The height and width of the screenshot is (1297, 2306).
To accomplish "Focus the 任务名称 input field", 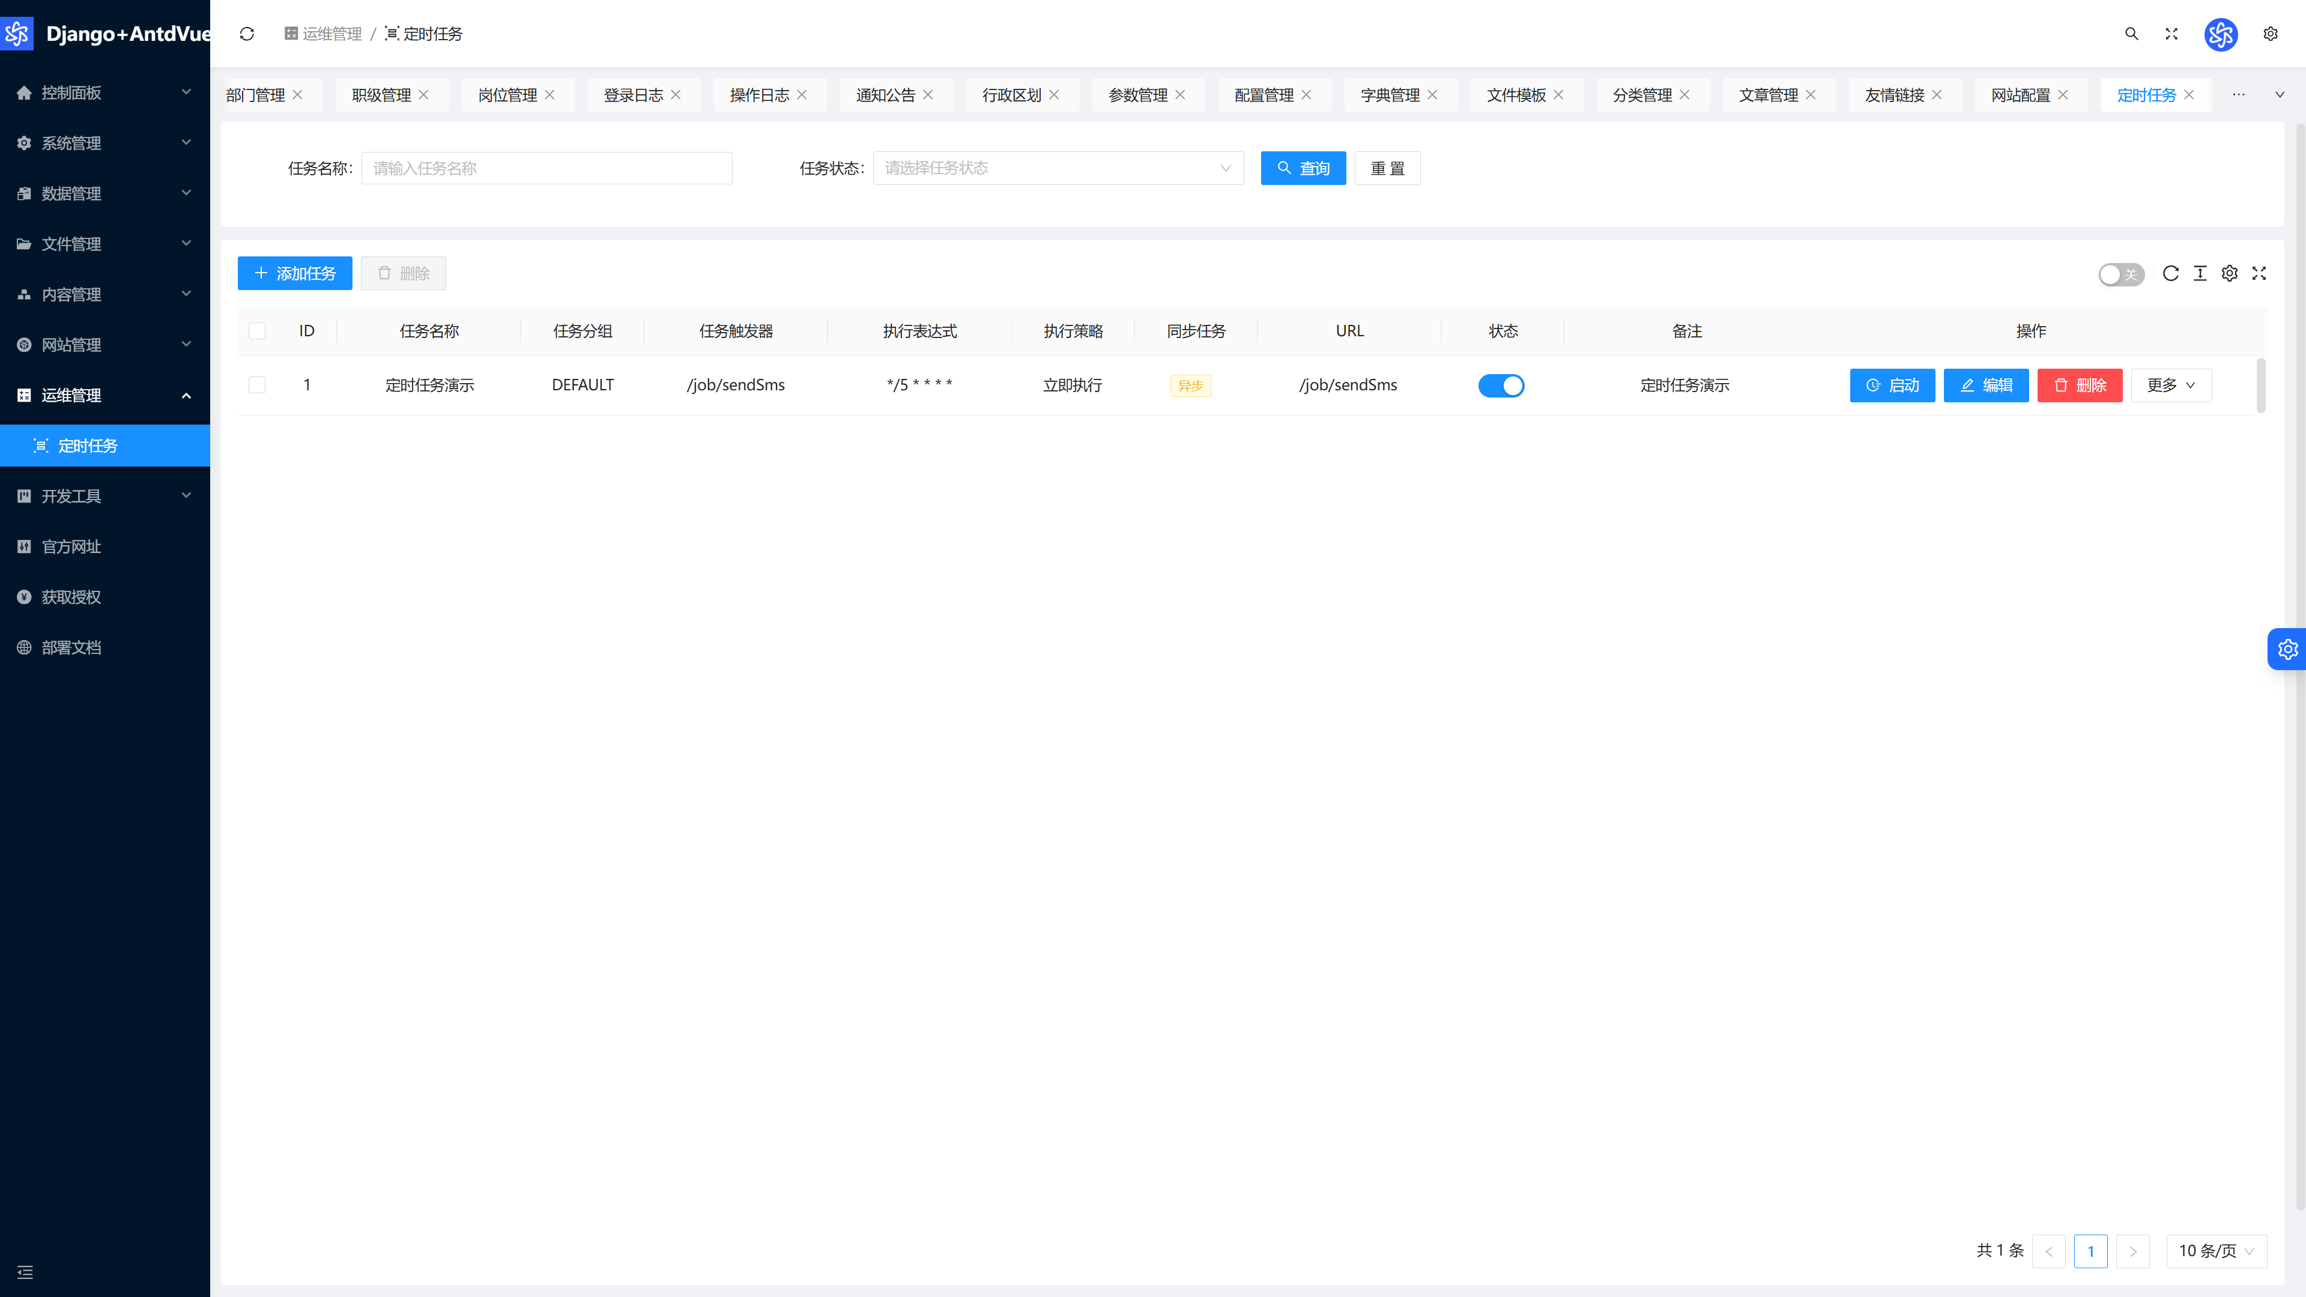I will (546, 168).
